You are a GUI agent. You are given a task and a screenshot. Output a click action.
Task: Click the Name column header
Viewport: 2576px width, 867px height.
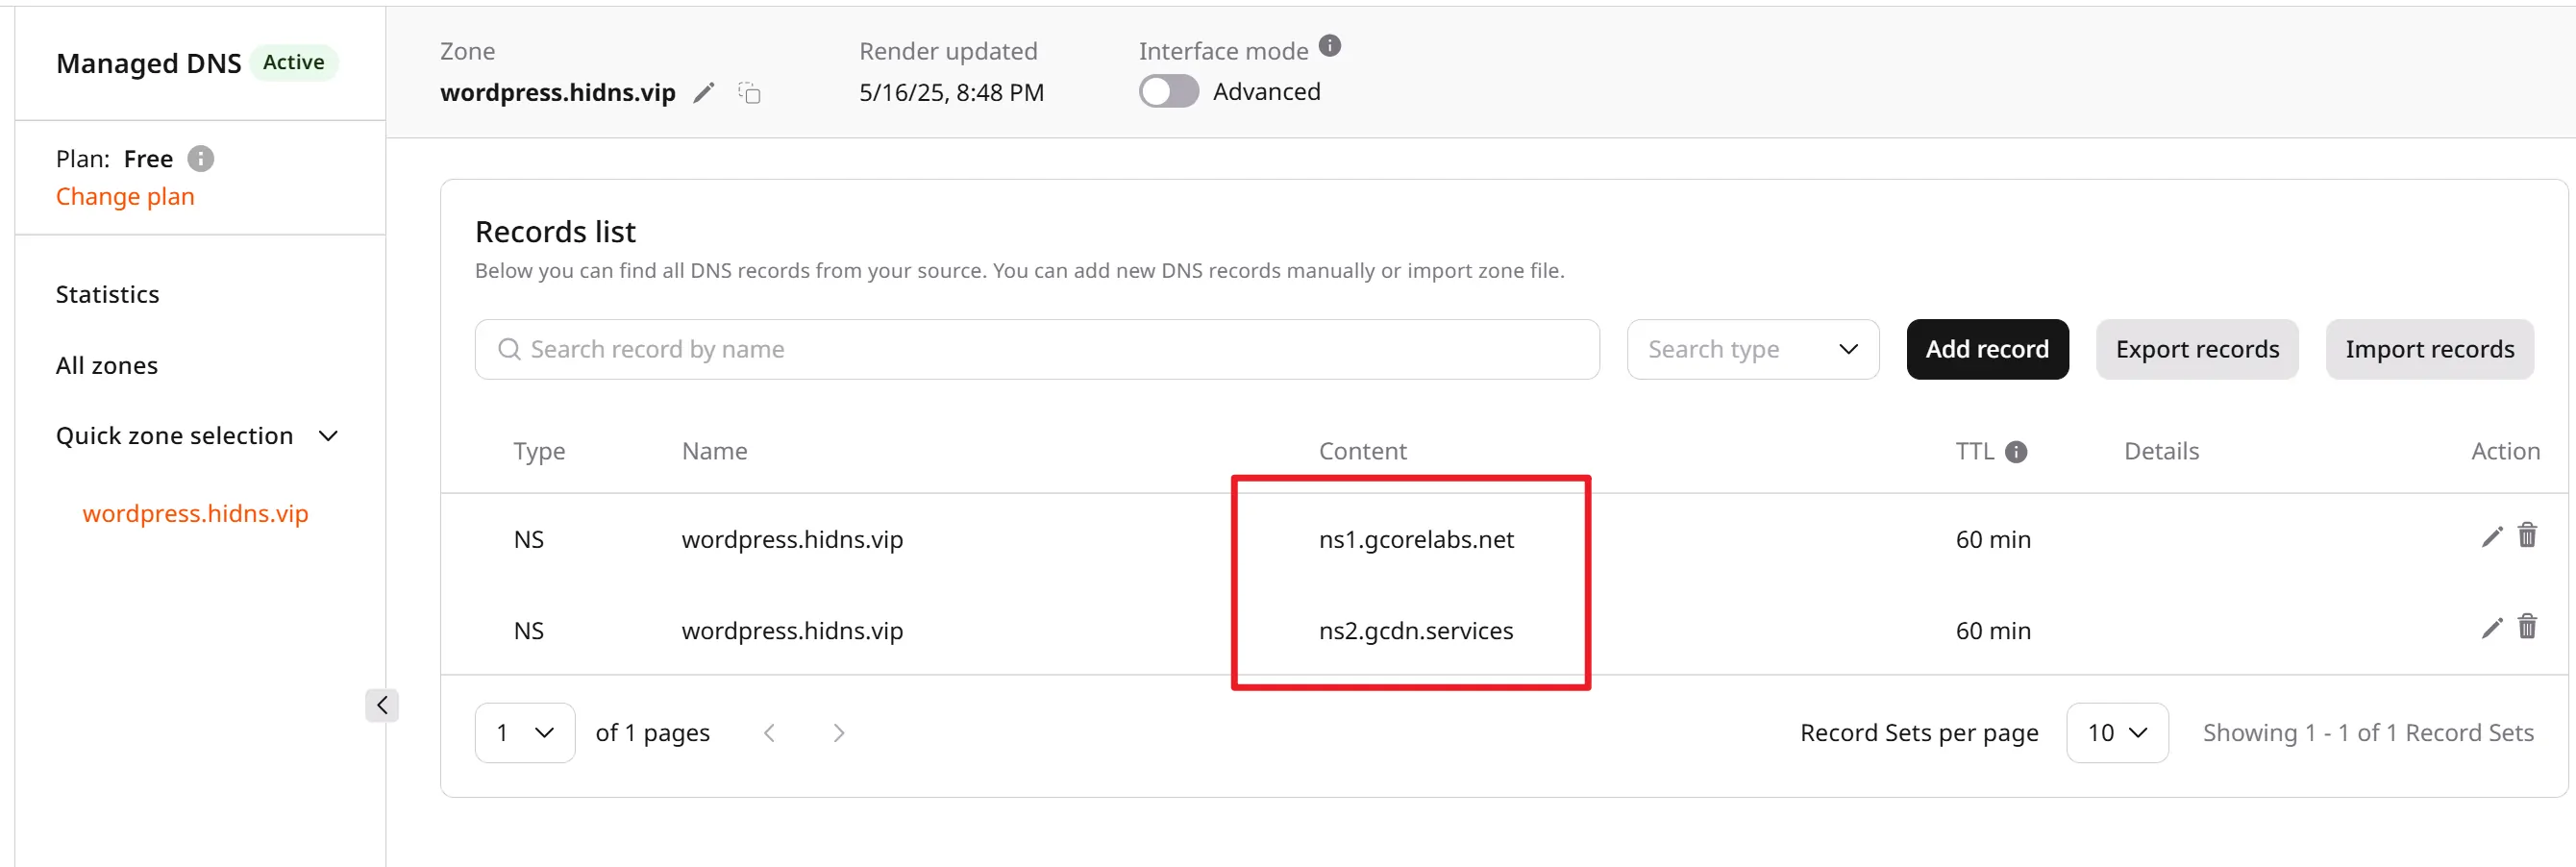click(714, 452)
